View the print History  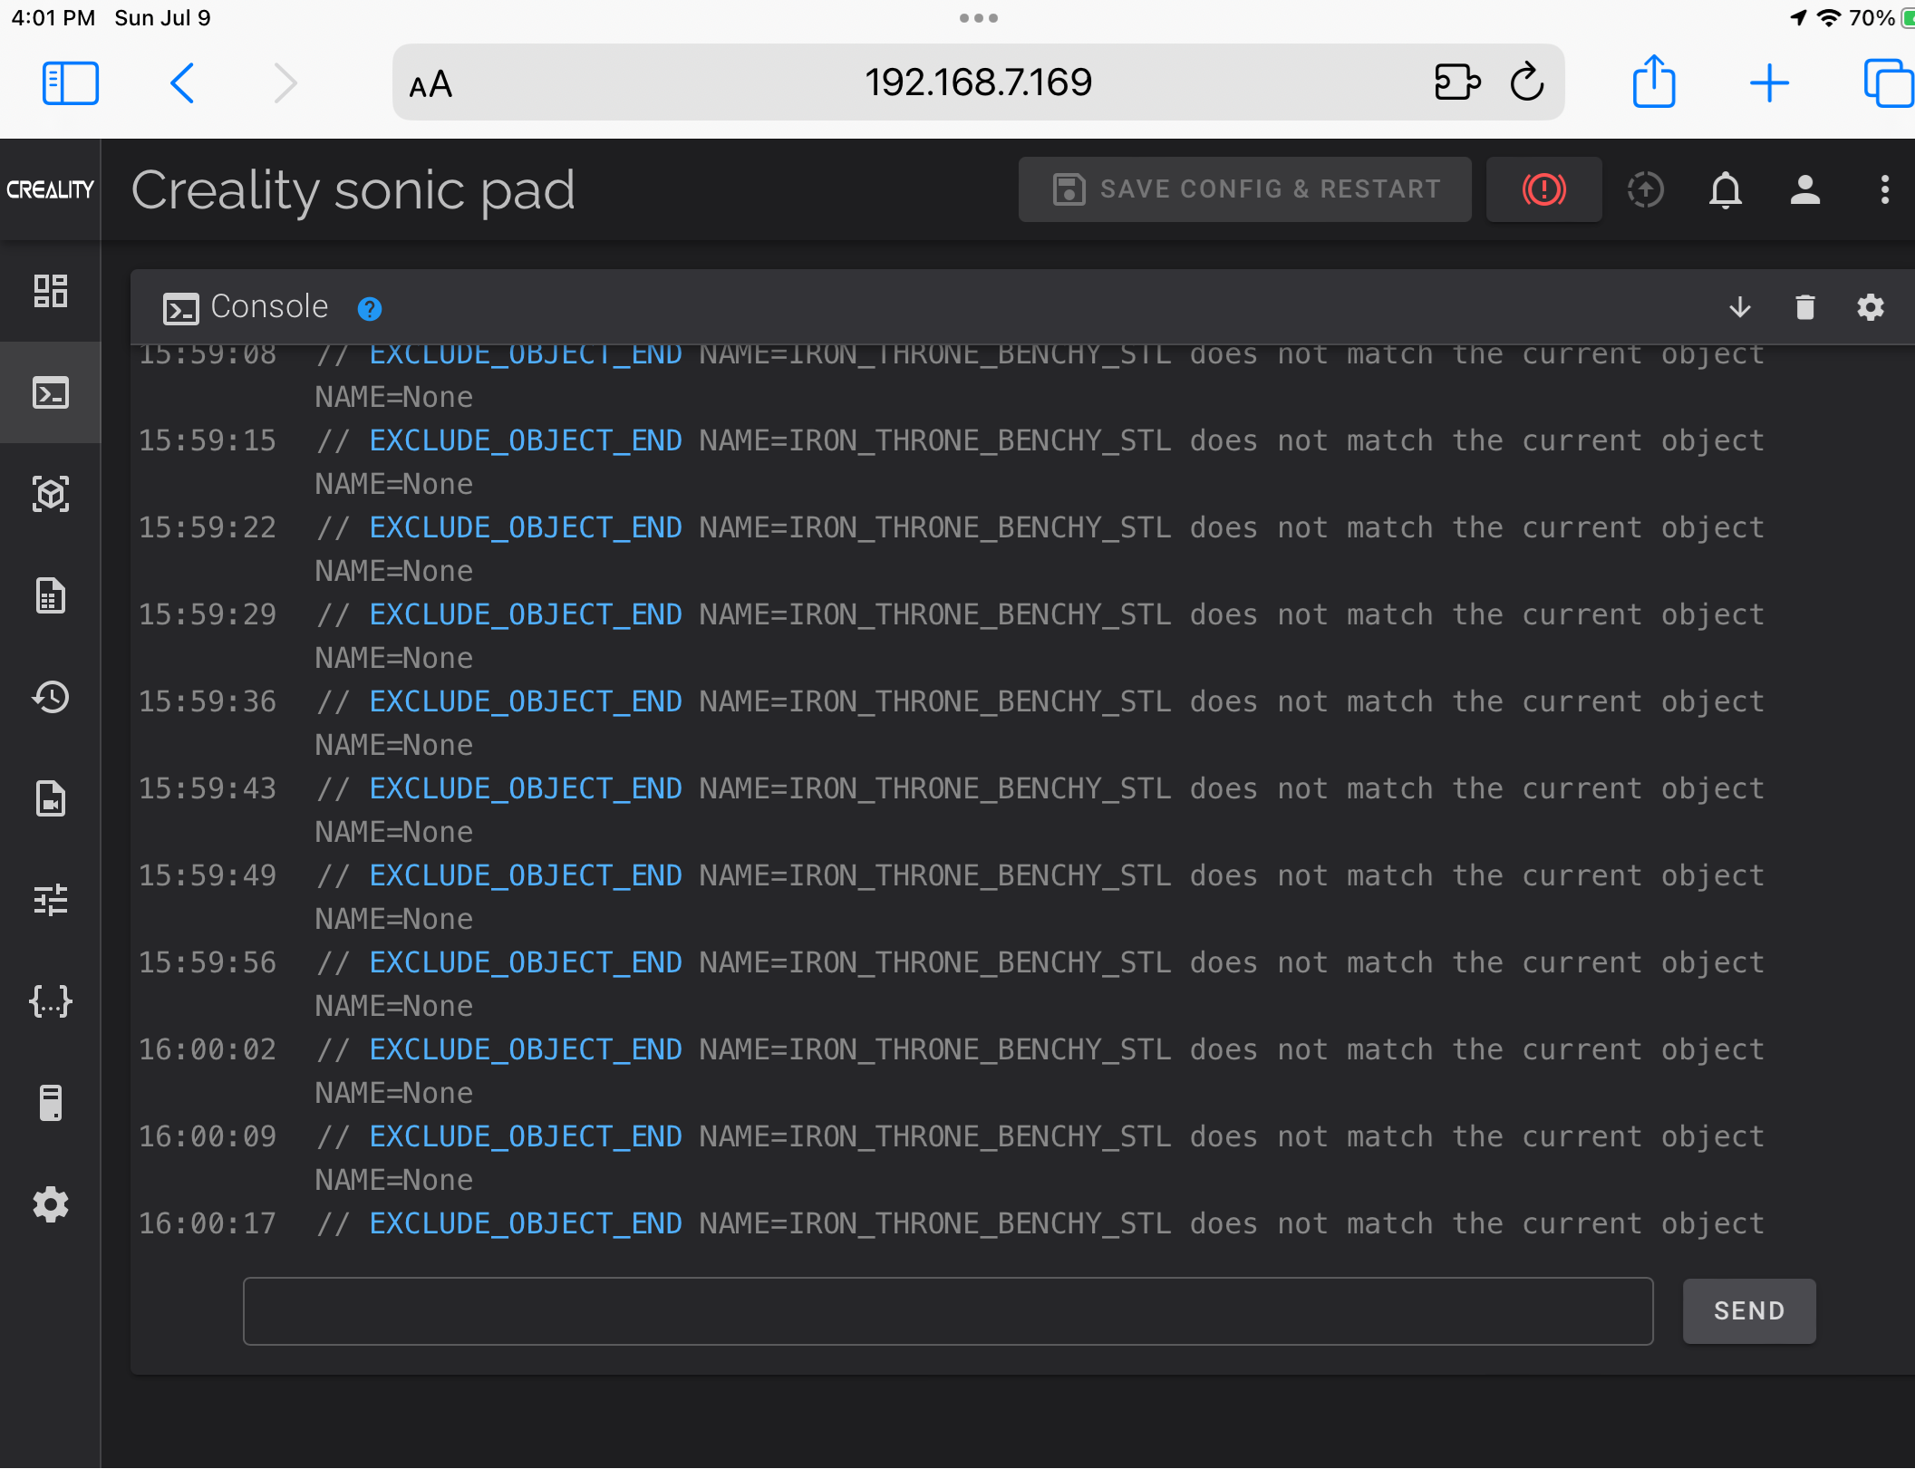pyautogui.click(x=50, y=698)
